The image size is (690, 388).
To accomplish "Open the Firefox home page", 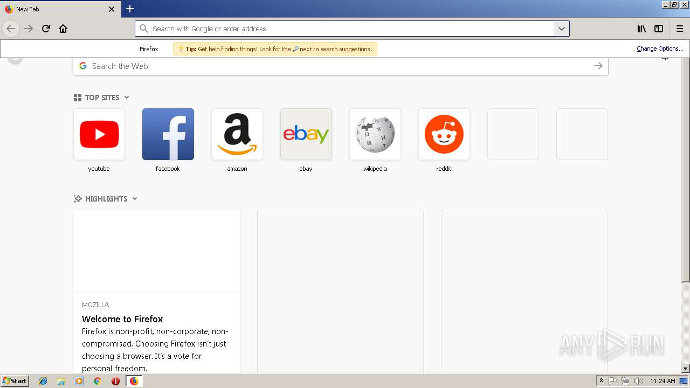I will pos(63,29).
